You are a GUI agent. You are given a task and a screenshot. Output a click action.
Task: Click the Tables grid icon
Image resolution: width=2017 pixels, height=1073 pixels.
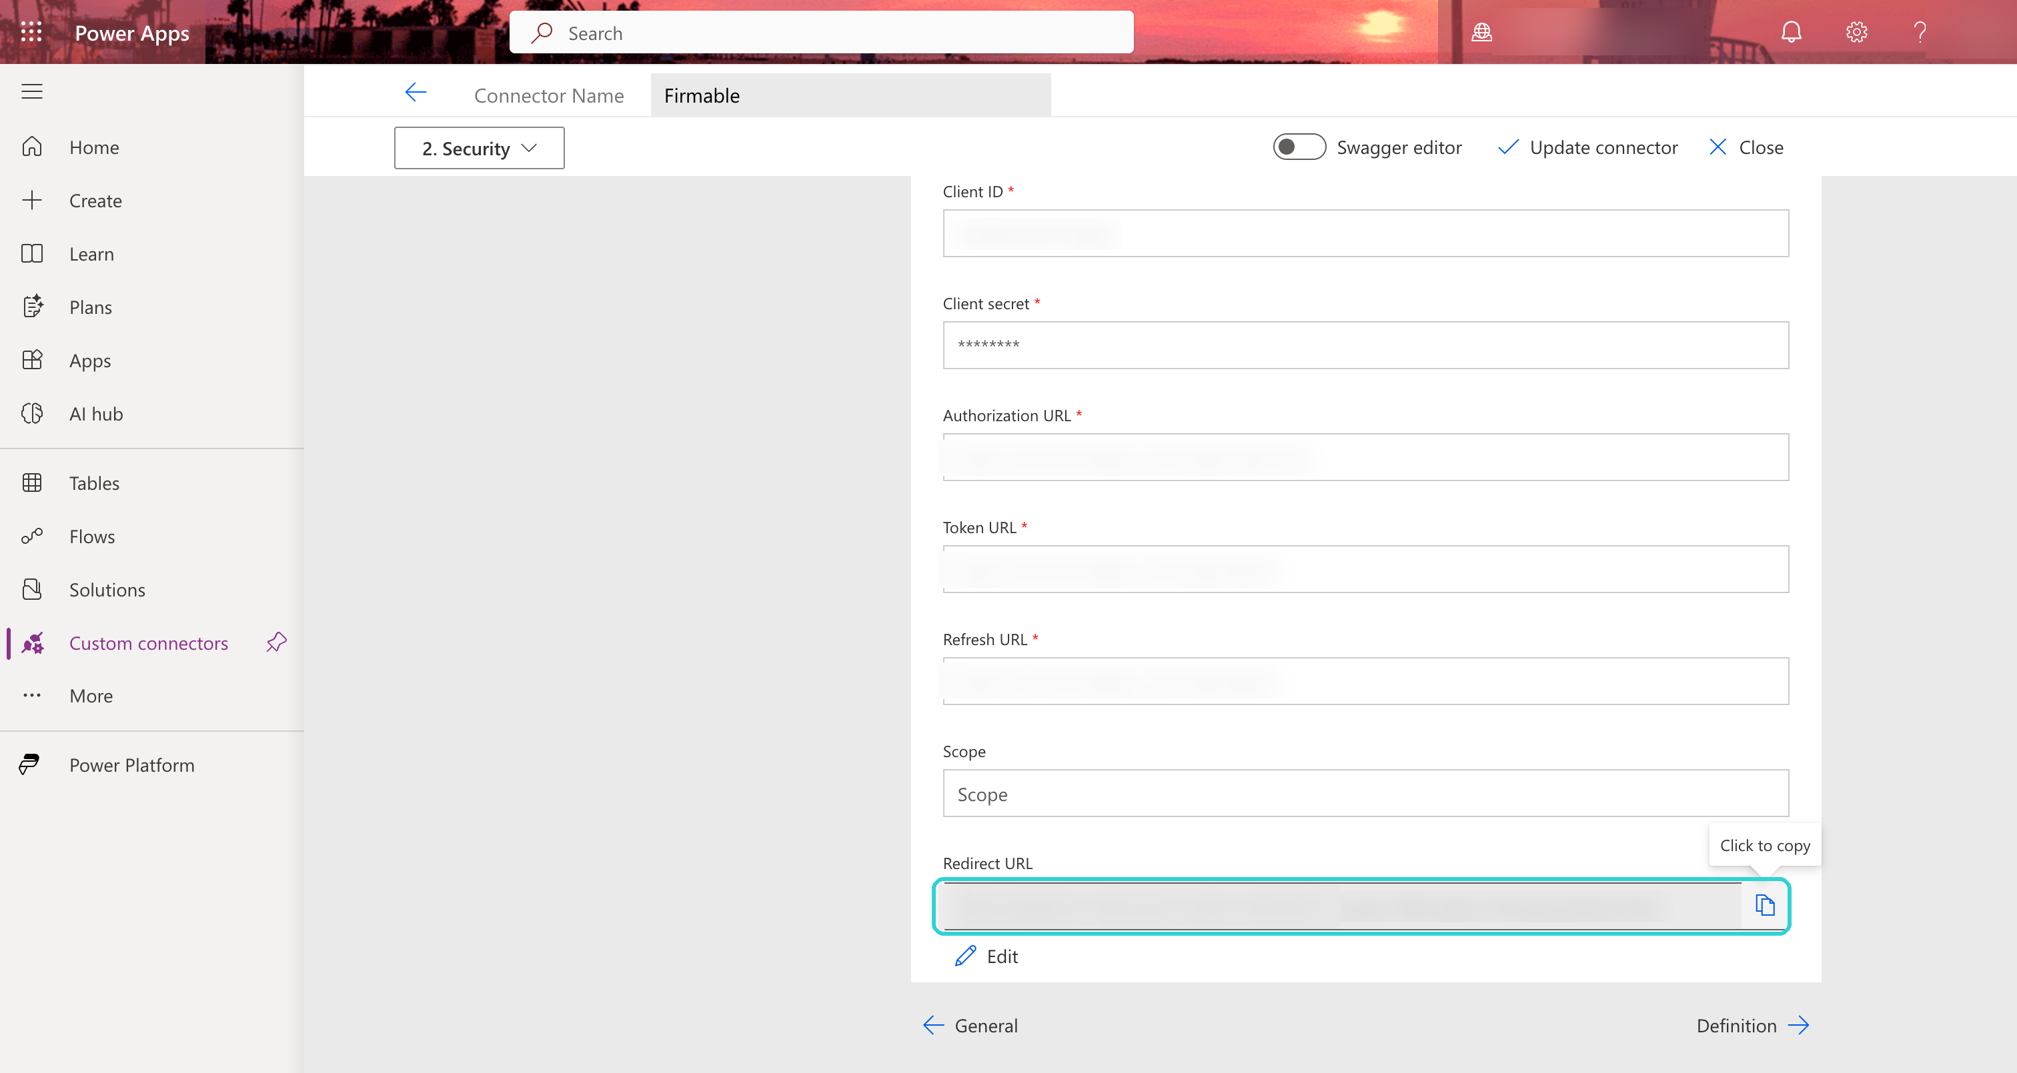[x=32, y=482]
